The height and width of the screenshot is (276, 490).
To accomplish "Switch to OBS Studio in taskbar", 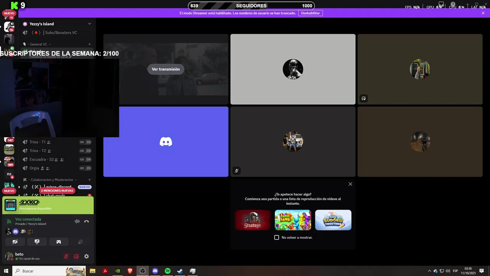I will tap(142, 271).
